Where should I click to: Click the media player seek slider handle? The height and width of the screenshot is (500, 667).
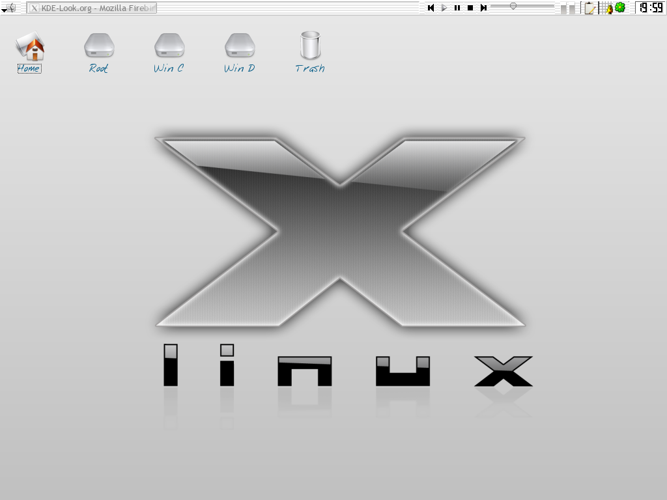tap(513, 7)
